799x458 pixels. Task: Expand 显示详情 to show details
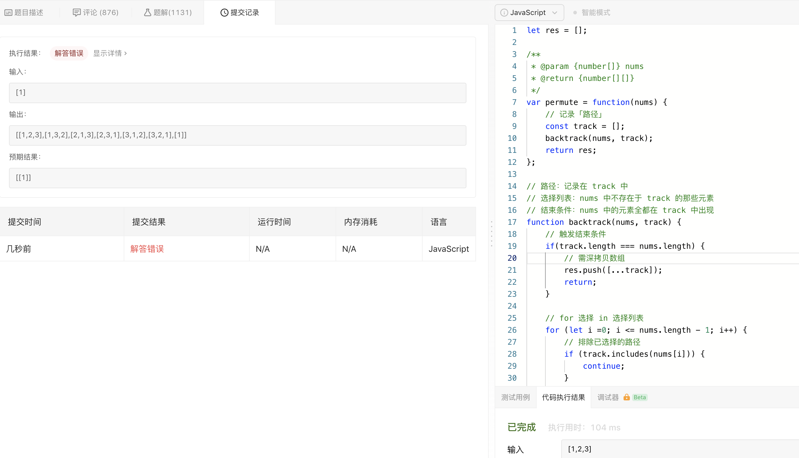[x=110, y=53]
